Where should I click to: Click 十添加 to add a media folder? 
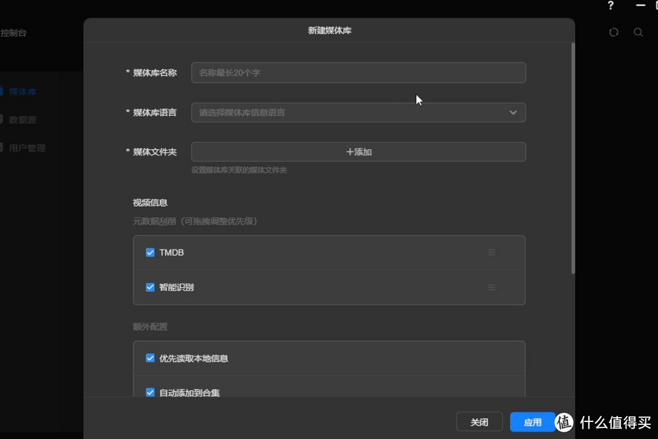click(x=358, y=152)
